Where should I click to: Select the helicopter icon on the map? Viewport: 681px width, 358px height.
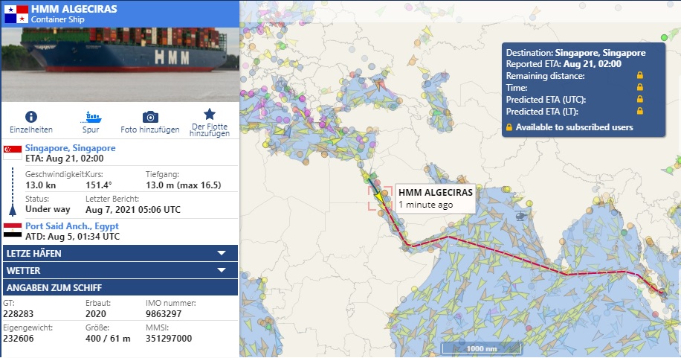(520, 215)
